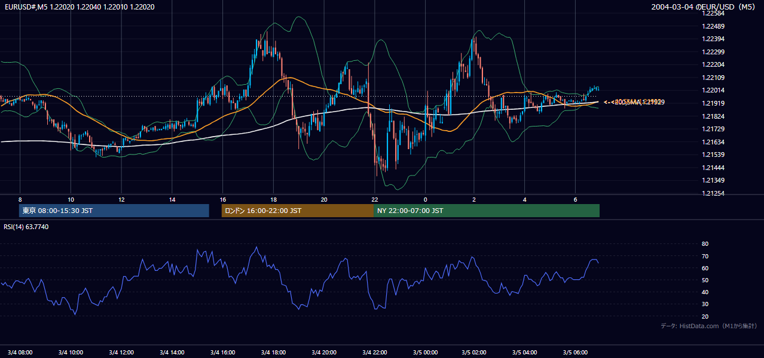Click hour label 22 under the price chart
The height and width of the screenshot is (358, 764).
[374, 199]
